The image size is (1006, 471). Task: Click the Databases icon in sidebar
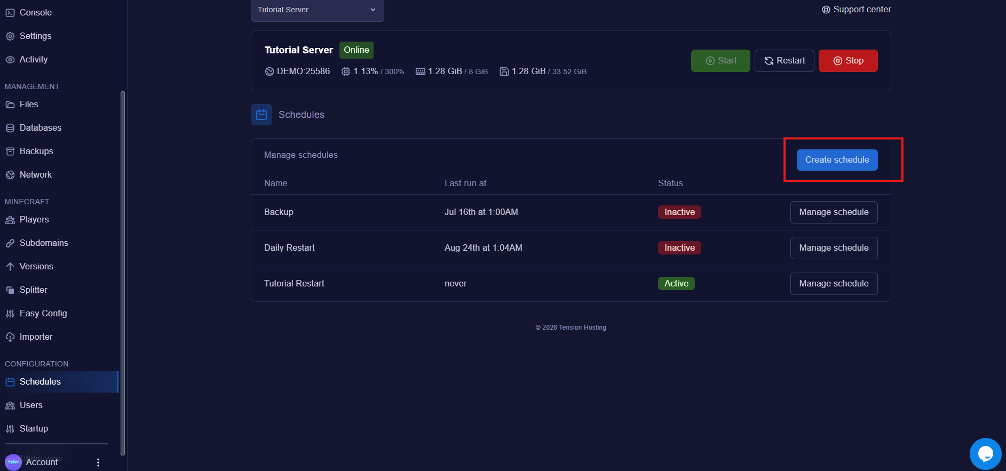pos(10,127)
